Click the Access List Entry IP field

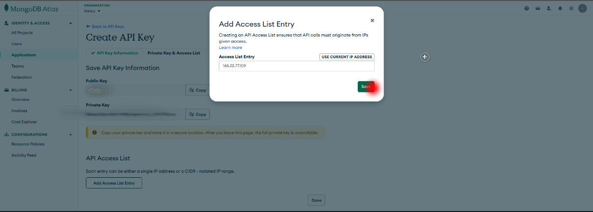(x=297, y=66)
